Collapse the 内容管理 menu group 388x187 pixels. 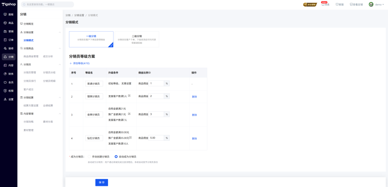pyautogui.click(x=60, y=114)
